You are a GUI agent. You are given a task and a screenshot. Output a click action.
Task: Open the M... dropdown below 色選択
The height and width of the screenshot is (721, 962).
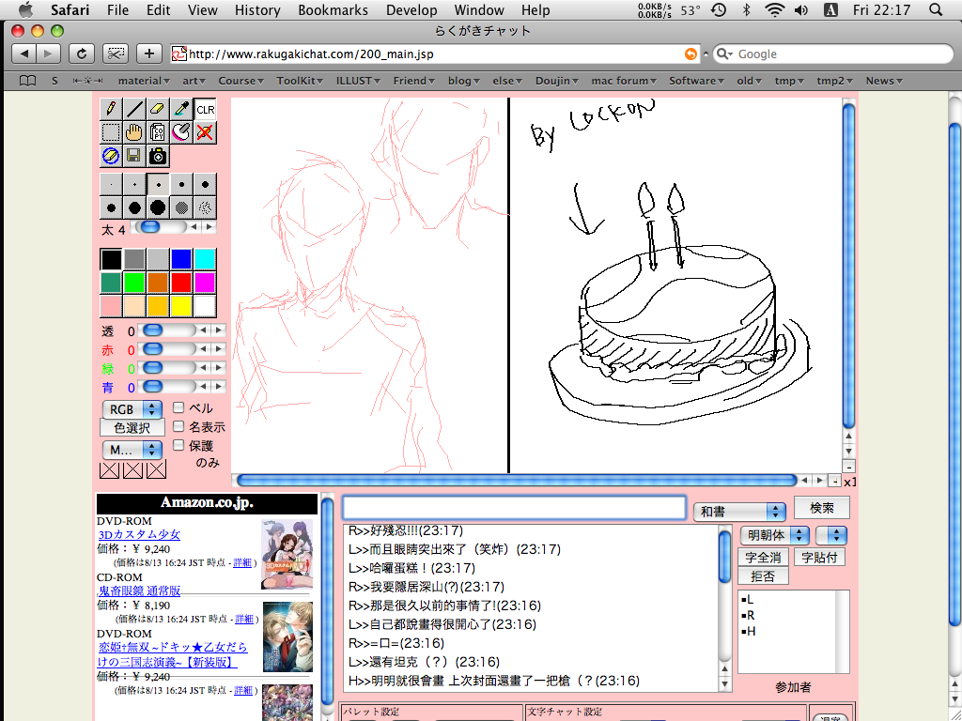pyautogui.click(x=132, y=450)
